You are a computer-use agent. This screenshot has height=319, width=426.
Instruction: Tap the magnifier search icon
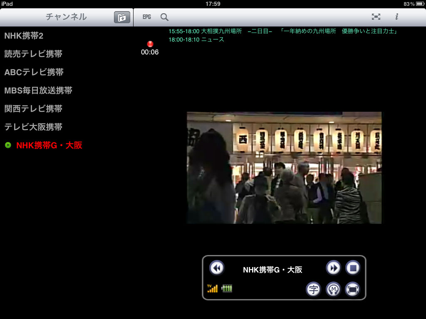pyautogui.click(x=164, y=17)
